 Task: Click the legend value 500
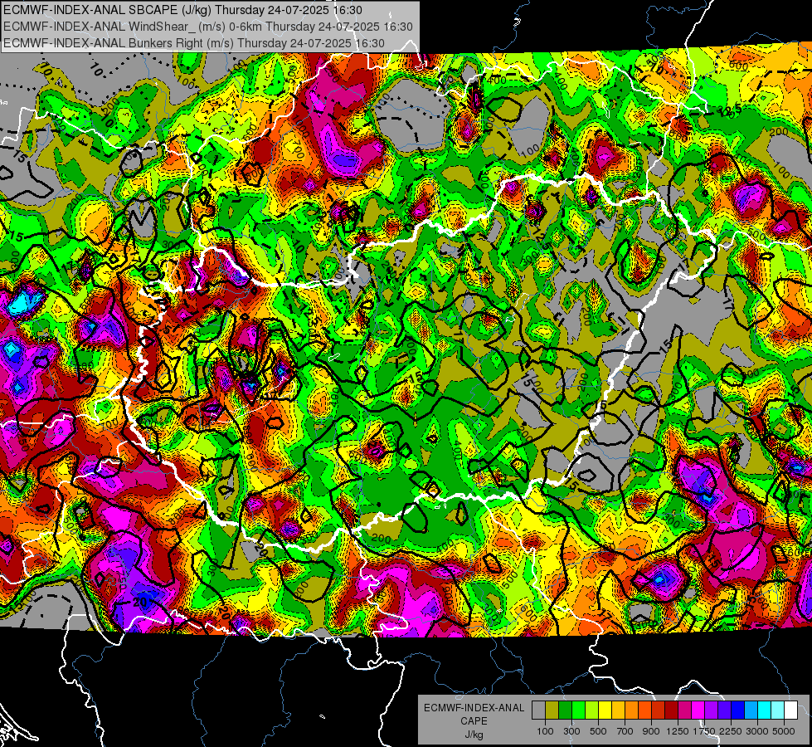(x=599, y=731)
